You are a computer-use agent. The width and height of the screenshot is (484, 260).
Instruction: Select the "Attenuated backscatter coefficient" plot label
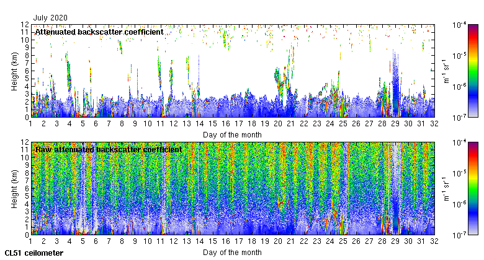99,32
